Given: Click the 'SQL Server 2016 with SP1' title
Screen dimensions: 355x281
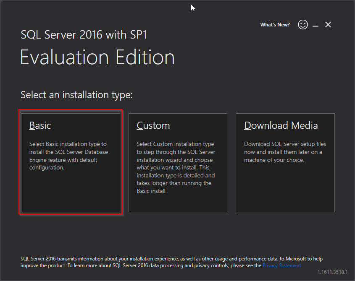Looking at the screenshot, I should [84, 34].
